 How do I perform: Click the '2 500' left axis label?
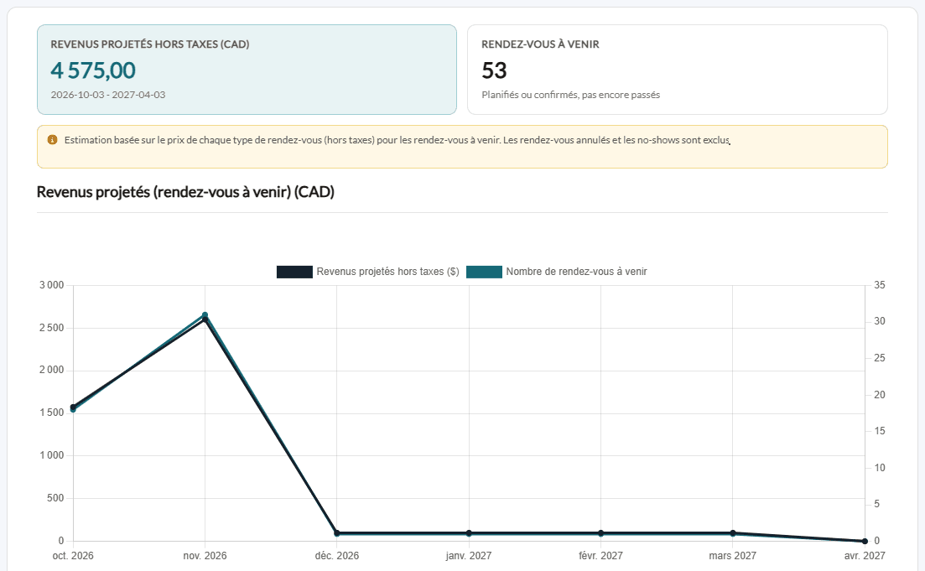pyautogui.click(x=51, y=328)
